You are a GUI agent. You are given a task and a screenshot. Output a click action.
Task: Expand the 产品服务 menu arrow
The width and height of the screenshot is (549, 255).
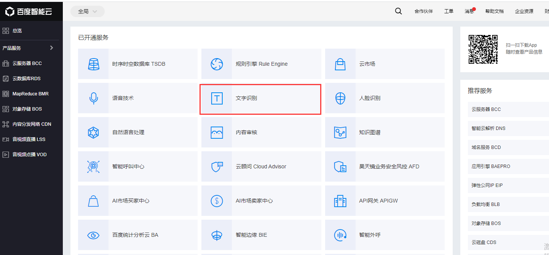click(x=52, y=48)
